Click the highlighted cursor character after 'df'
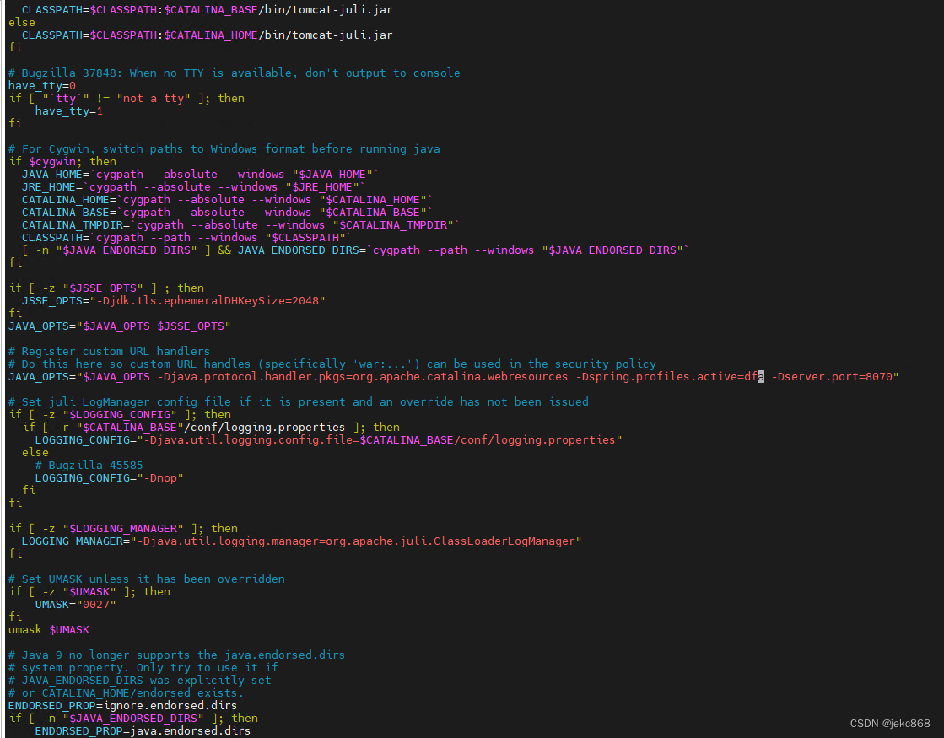 pos(761,377)
